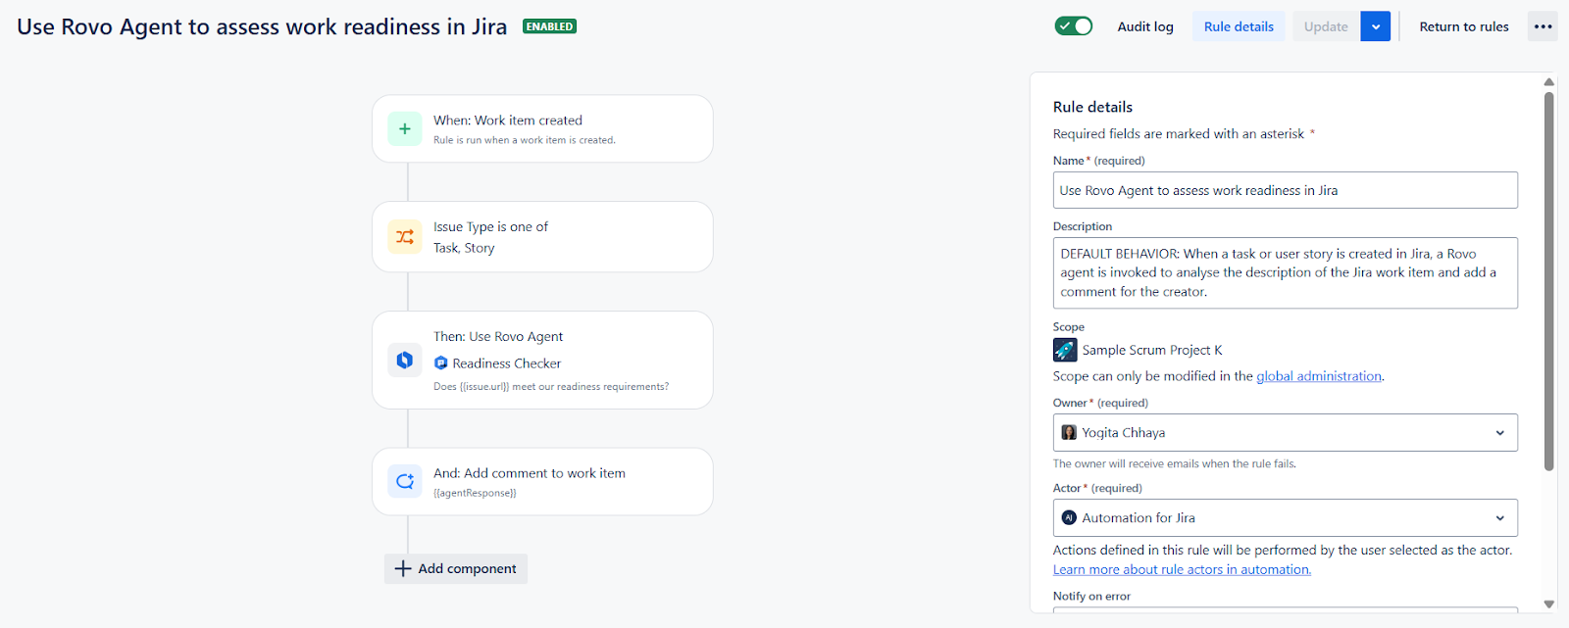Click the 'Rule details' panel heading
The width and height of the screenshot is (1569, 628).
1092,107
